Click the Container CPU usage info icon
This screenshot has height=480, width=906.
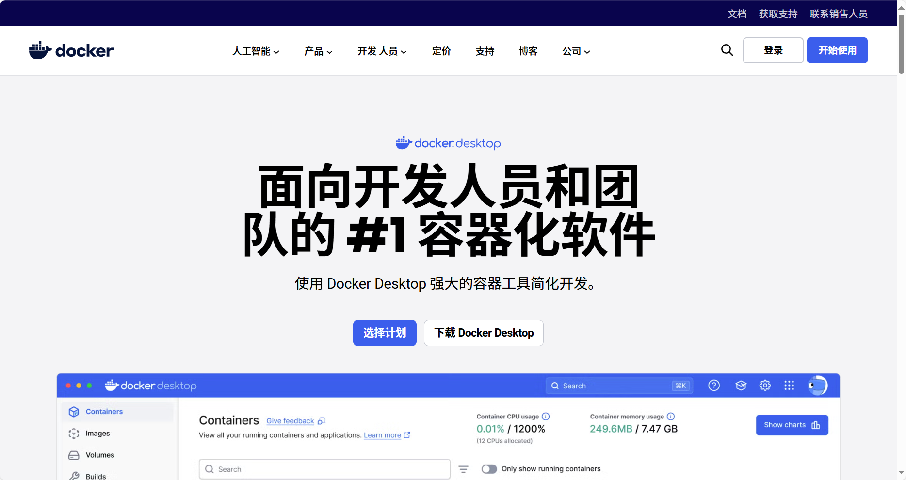(x=546, y=416)
